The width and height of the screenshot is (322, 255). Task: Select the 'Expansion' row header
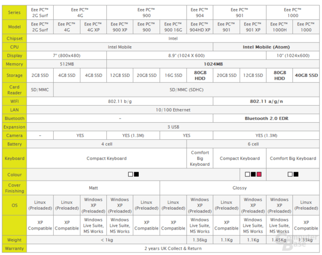[x=14, y=127]
